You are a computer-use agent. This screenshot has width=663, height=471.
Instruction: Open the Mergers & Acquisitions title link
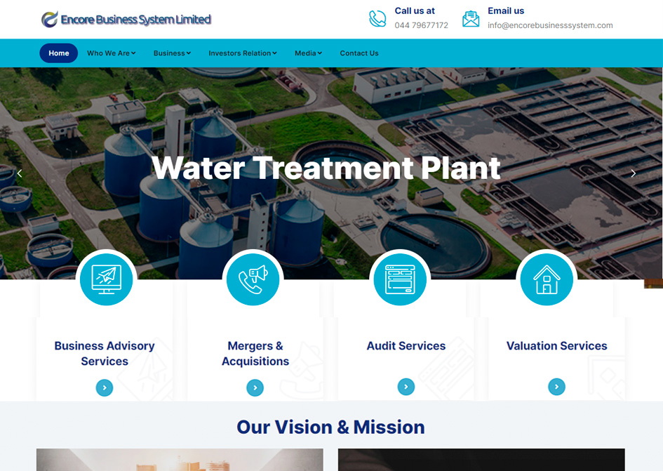255,353
